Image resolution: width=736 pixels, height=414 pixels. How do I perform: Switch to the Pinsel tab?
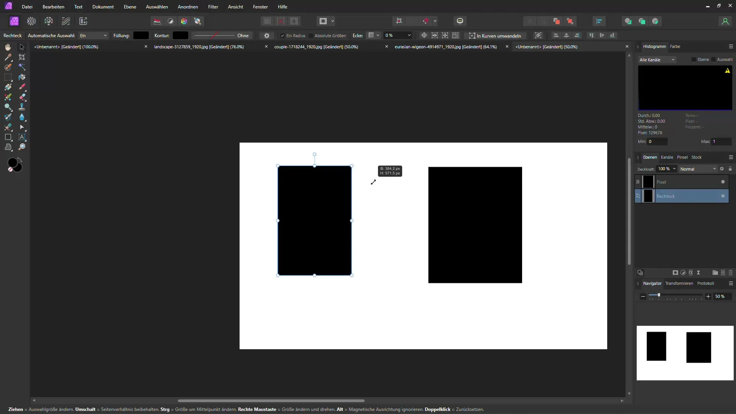coord(682,157)
